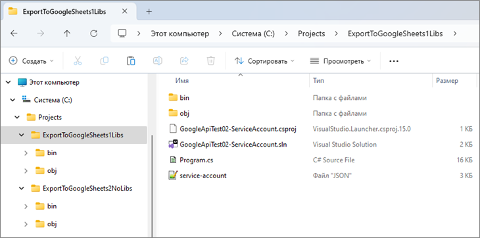The width and height of the screenshot is (480, 238).
Task: Select the bin folder icon in file list
Action: (174, 97)
